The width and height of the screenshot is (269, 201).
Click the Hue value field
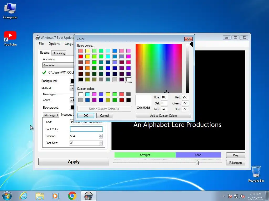pyautogui.click(x=164, y=97)
